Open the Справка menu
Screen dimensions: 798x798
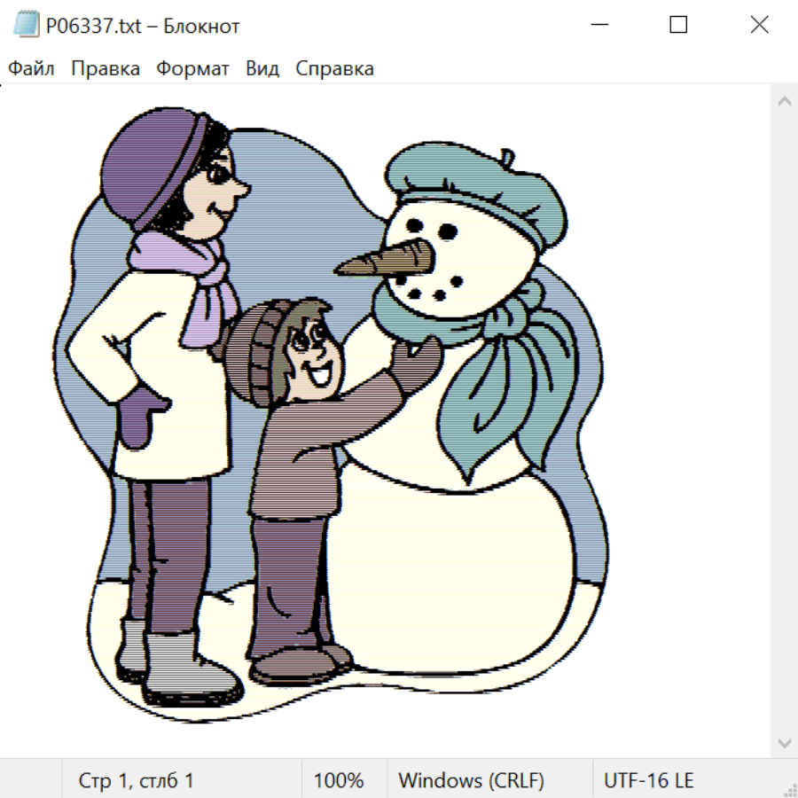point(334,69)
